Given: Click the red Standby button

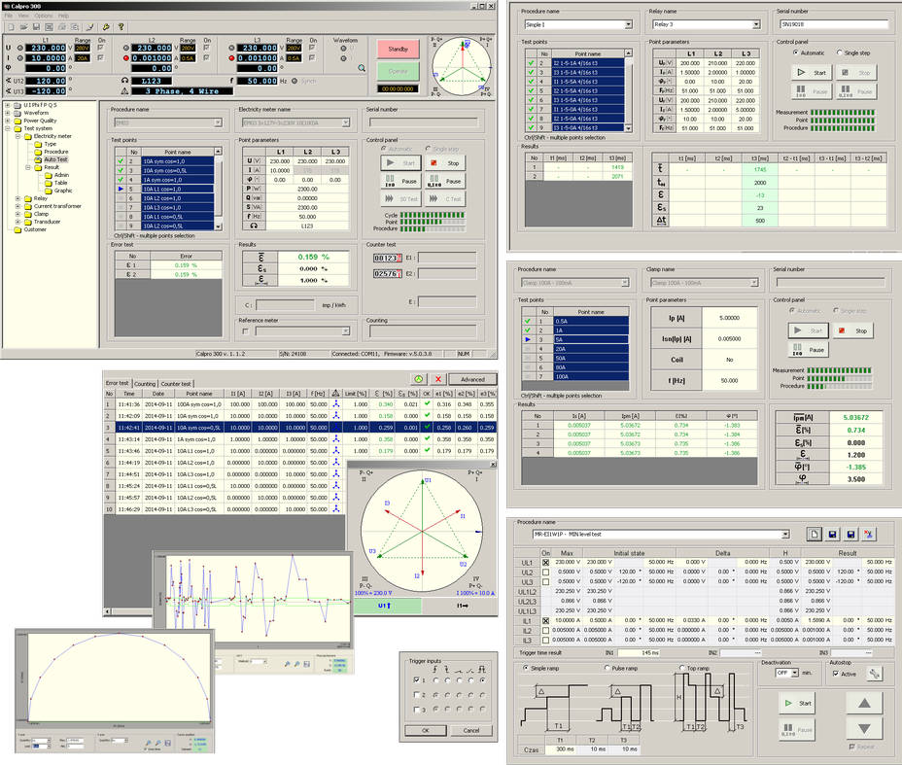Looking at the screenshot, I should coord(399,49).
